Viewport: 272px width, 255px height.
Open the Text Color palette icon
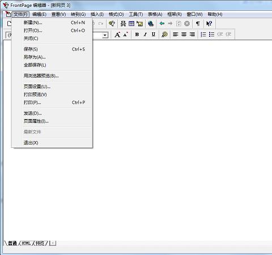[164, 35]
